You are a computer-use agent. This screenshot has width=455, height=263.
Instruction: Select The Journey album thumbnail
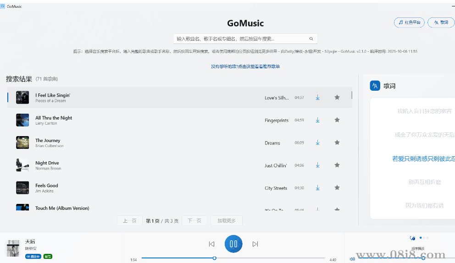22,142
